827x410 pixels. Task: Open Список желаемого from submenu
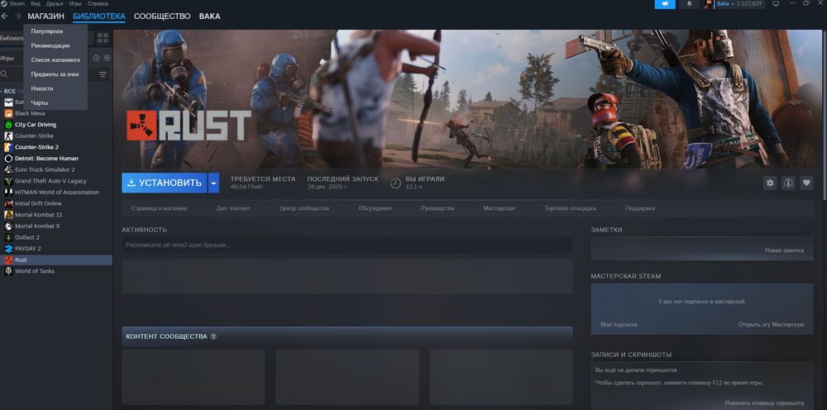55,60
